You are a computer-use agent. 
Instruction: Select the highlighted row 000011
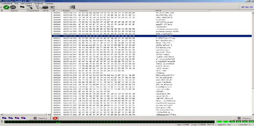(x=152, y=36)
